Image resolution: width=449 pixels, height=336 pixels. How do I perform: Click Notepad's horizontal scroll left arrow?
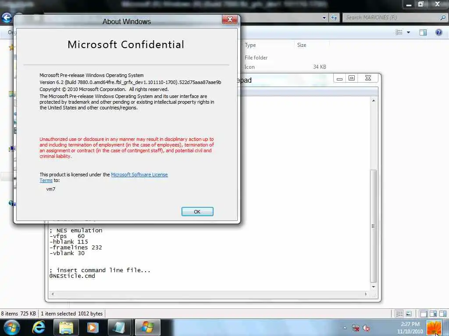click(53, 294)
